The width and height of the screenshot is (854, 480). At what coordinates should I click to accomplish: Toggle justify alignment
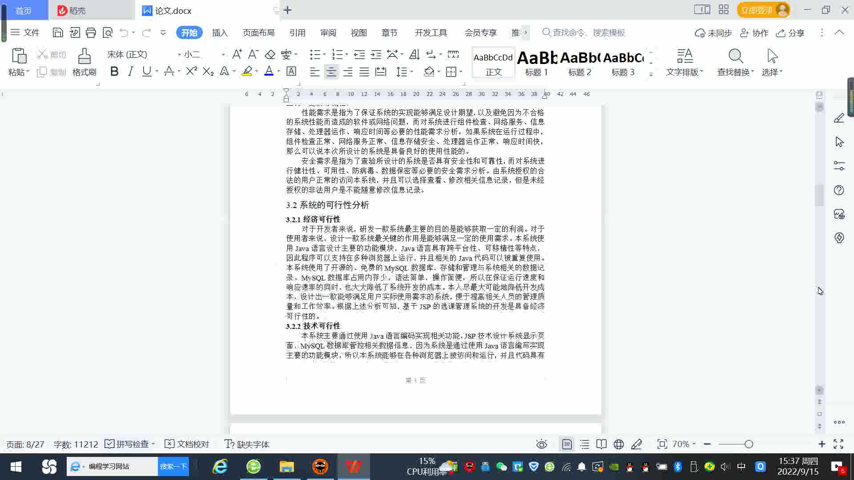coord(364,72)
